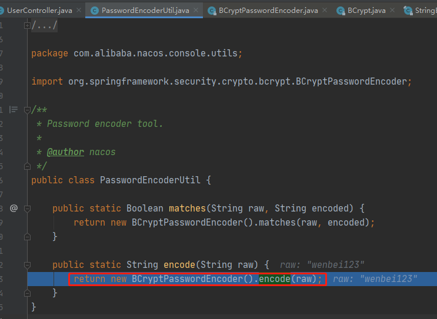Close the BCrypt.java tab
Viewport: 437px width, 319px height.
tap(392, 11)
